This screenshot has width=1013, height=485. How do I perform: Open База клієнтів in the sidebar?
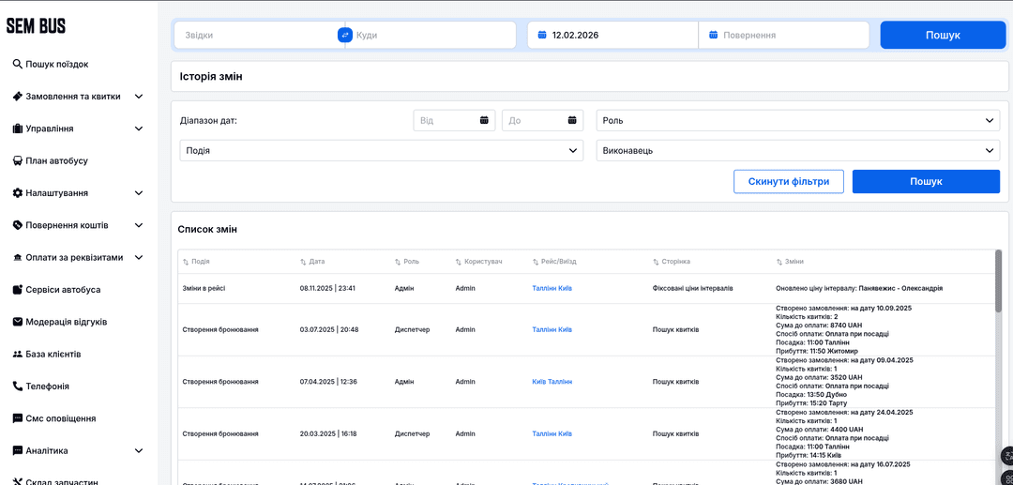(53, 354)
